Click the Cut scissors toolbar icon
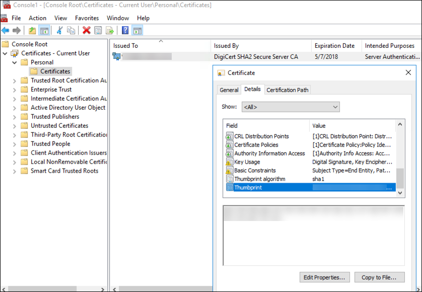Viewport: 422px width, 292px height. click(x=59, y=30)
